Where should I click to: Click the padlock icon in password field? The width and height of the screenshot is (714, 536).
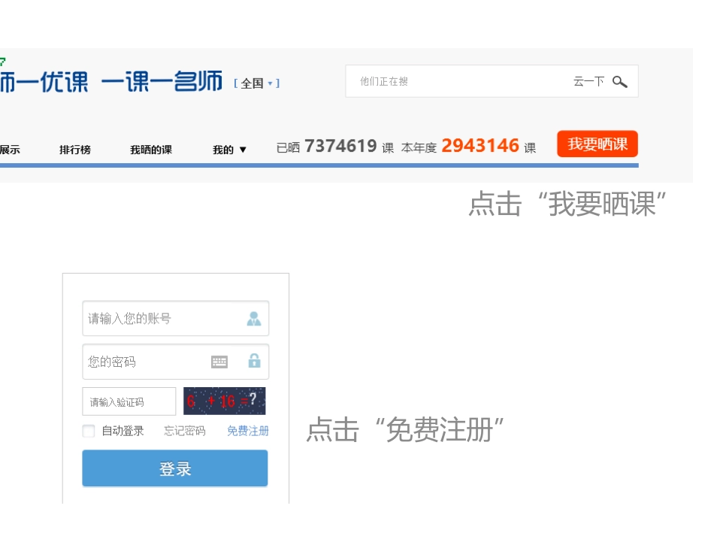tap(254, 361)
